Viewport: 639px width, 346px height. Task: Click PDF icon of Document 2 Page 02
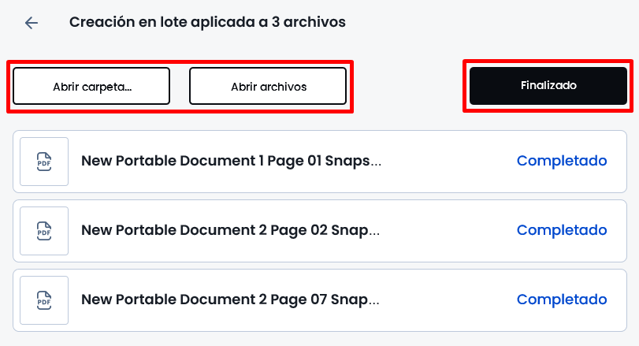coord(44,231)
